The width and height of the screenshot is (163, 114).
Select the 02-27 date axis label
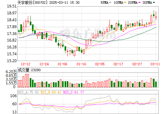(x=137, y=64)
